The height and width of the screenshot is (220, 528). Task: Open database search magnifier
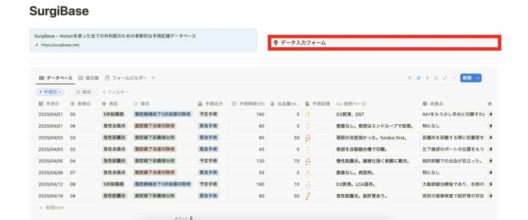click(x=436, y=78)
